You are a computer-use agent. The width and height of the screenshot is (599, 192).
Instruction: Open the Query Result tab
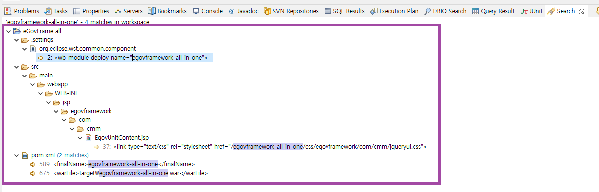[x=493, y=11]
